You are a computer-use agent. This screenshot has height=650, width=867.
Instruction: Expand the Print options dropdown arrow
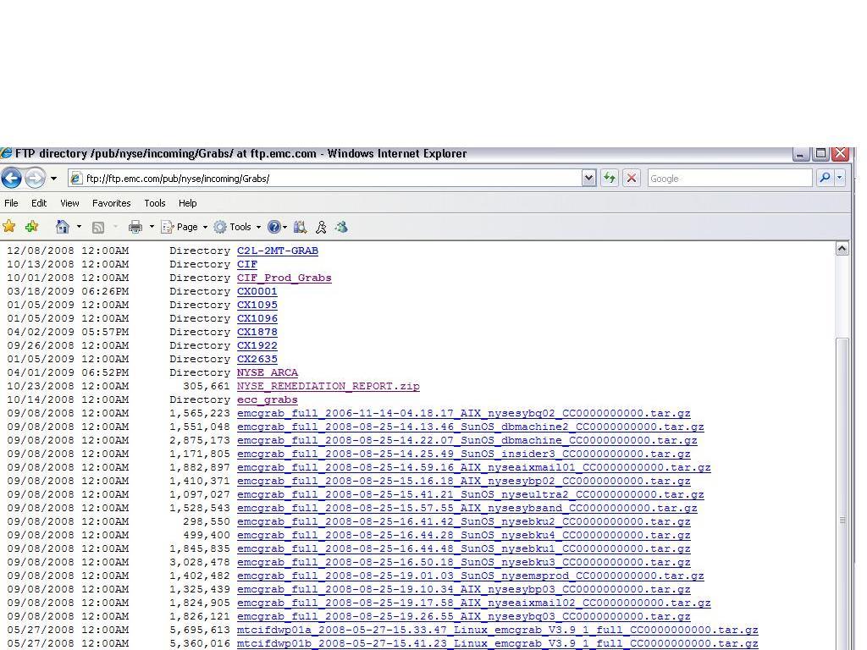pyautogui.click(x=152, y=227)
